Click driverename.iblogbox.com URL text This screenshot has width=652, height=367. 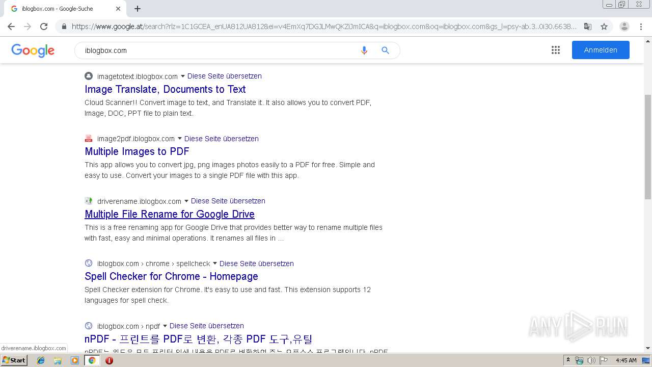(x=139, y=201)
